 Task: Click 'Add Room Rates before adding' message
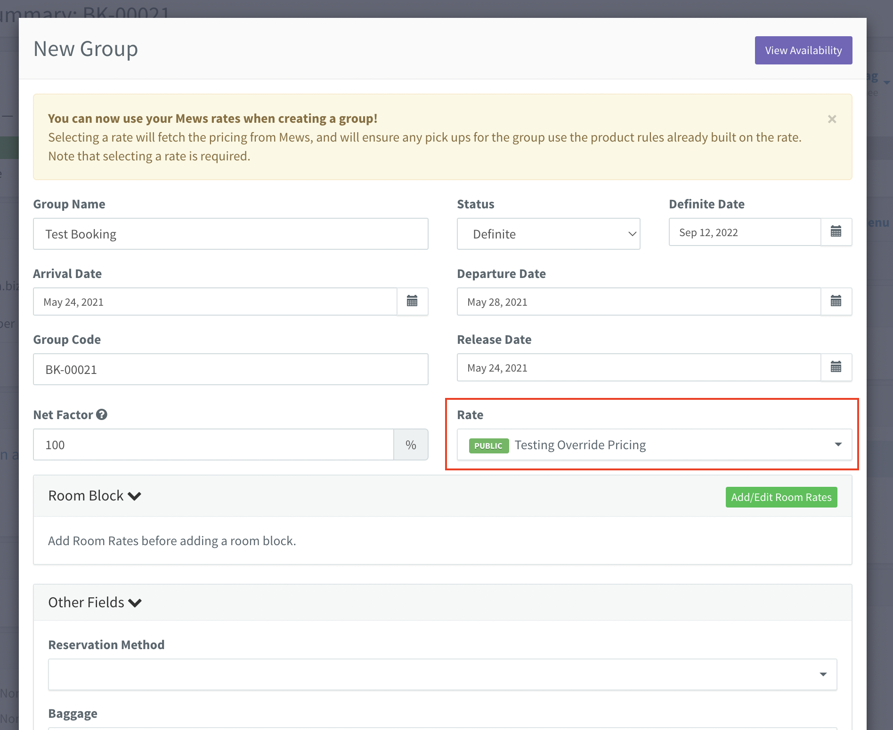[172, 541]
